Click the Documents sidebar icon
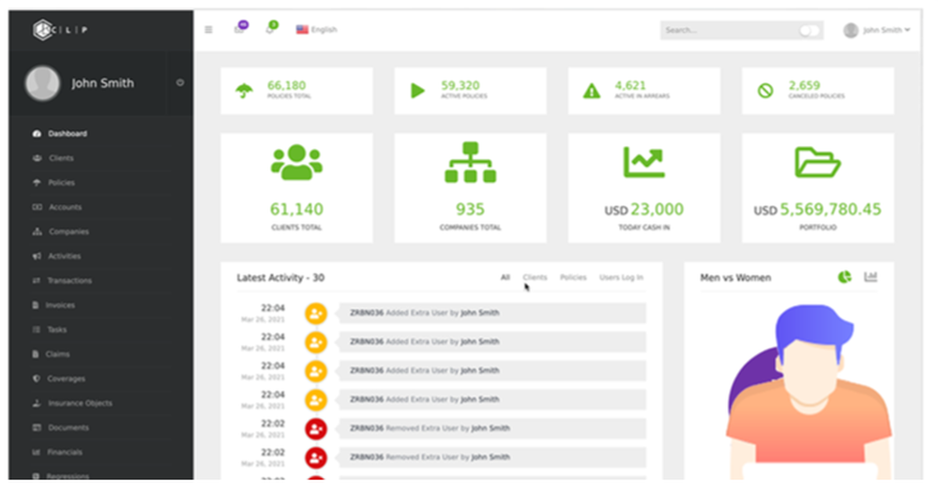 (x=37, y=427)
